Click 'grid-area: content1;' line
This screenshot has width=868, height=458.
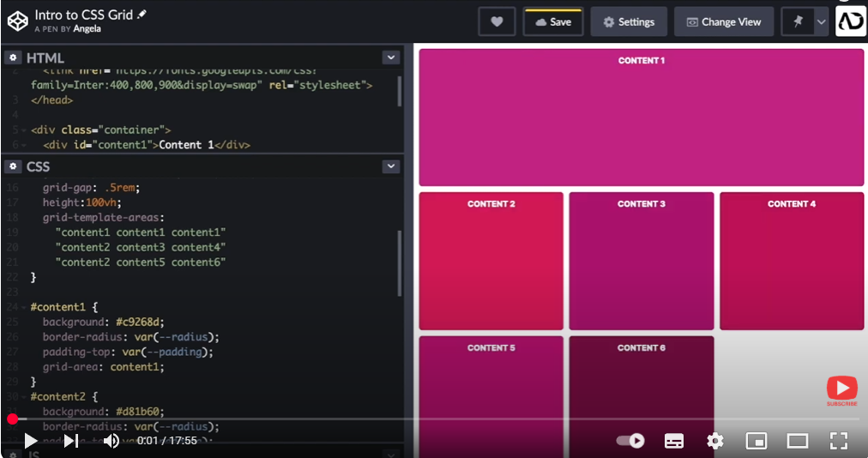point(104,366)
